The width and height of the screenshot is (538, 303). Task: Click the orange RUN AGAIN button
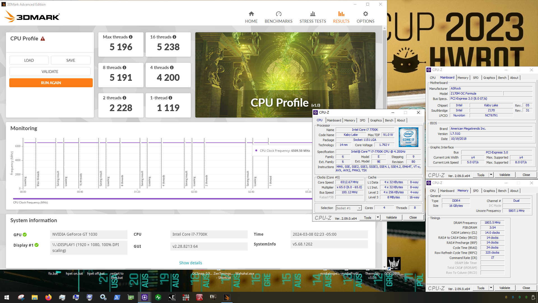51,83
